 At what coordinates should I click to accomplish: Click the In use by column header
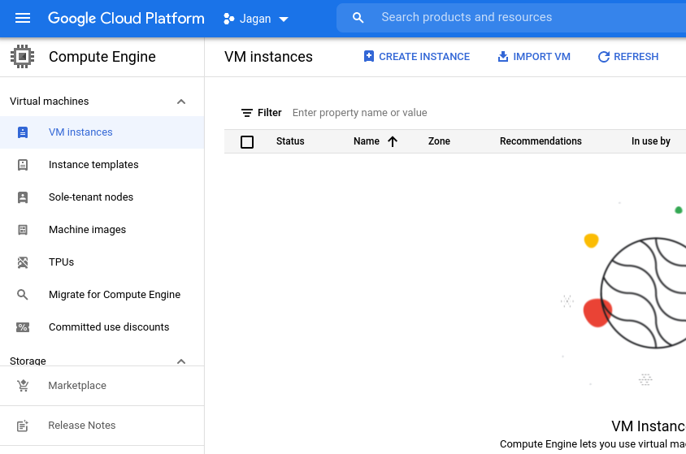(650, 141)
